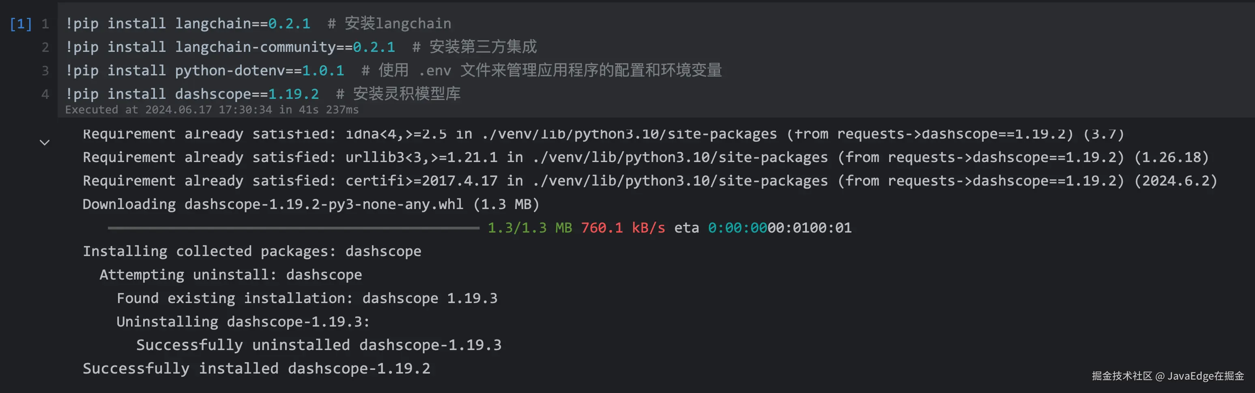Click line number 1 in the gutter

point(45,24)
